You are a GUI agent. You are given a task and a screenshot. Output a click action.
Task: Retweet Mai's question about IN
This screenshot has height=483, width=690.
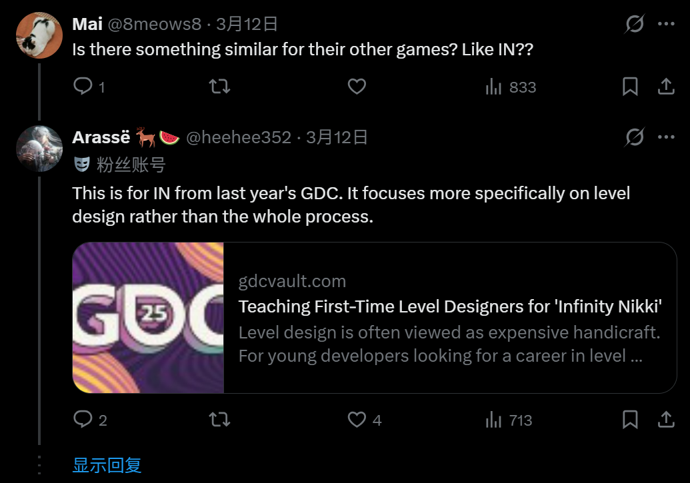[x=219, y=87]
